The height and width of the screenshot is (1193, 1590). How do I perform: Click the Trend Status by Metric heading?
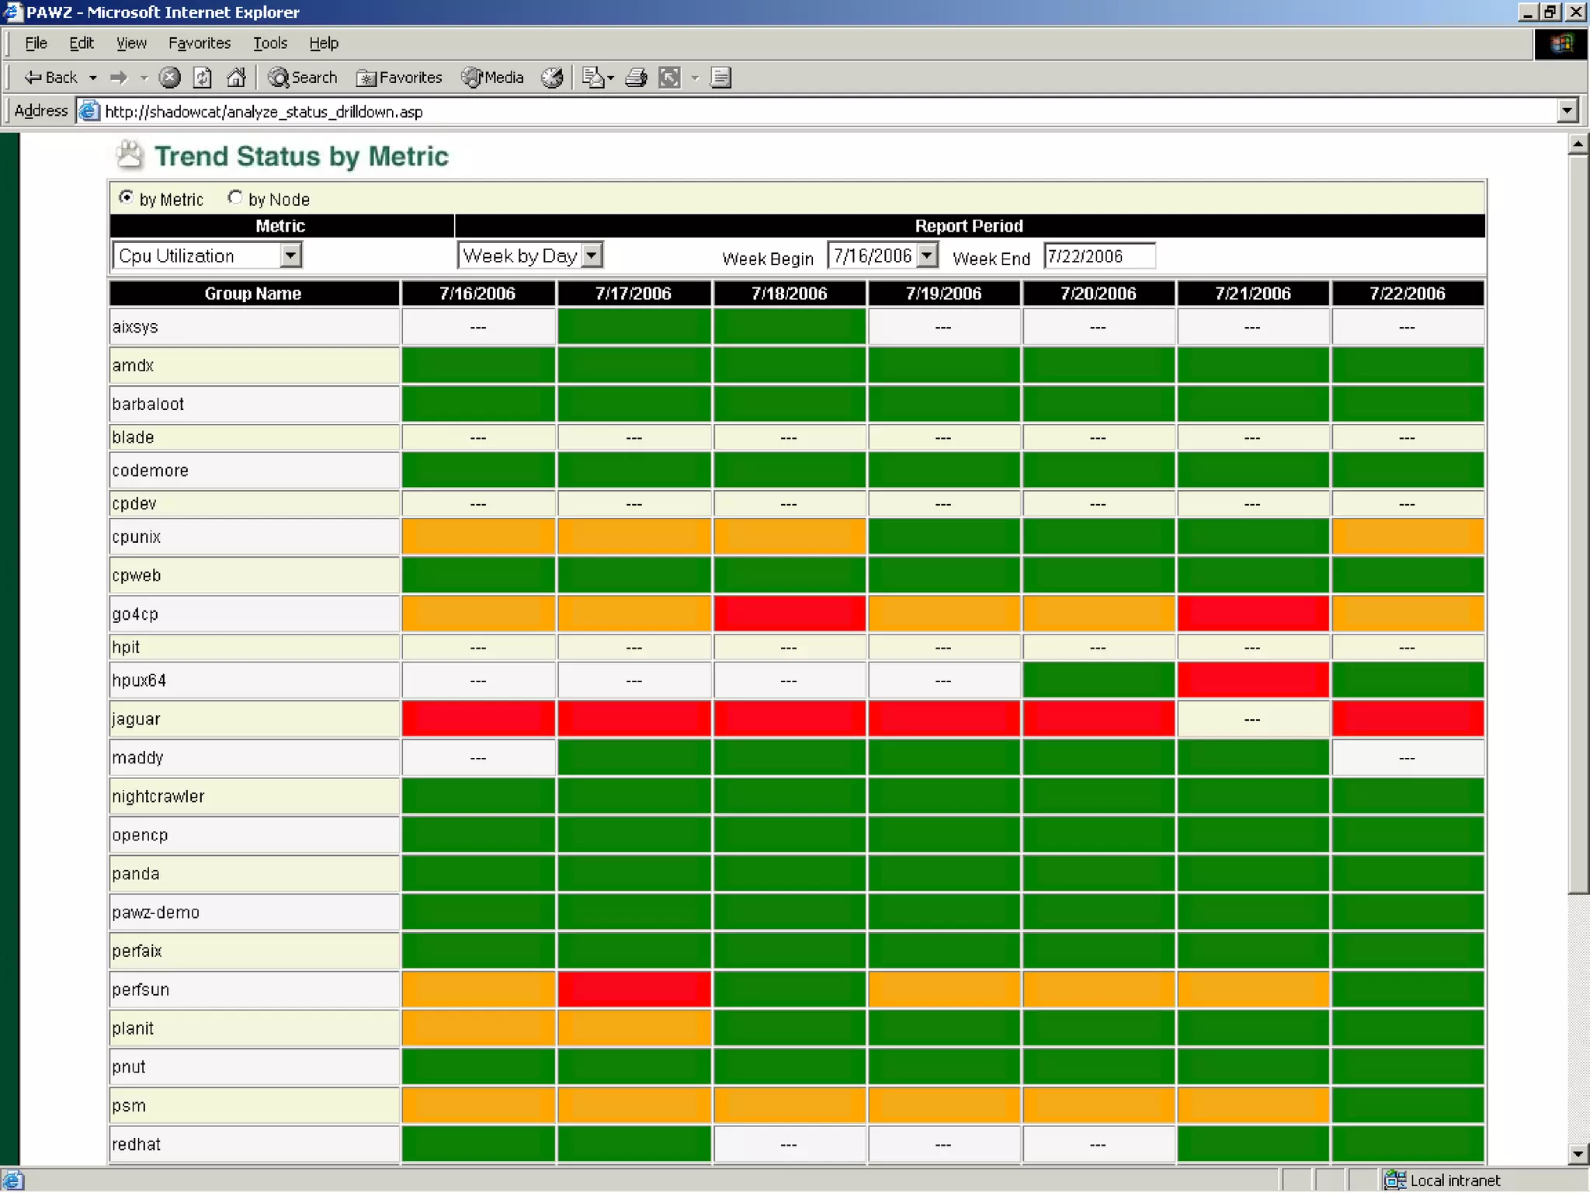(302, 156)
